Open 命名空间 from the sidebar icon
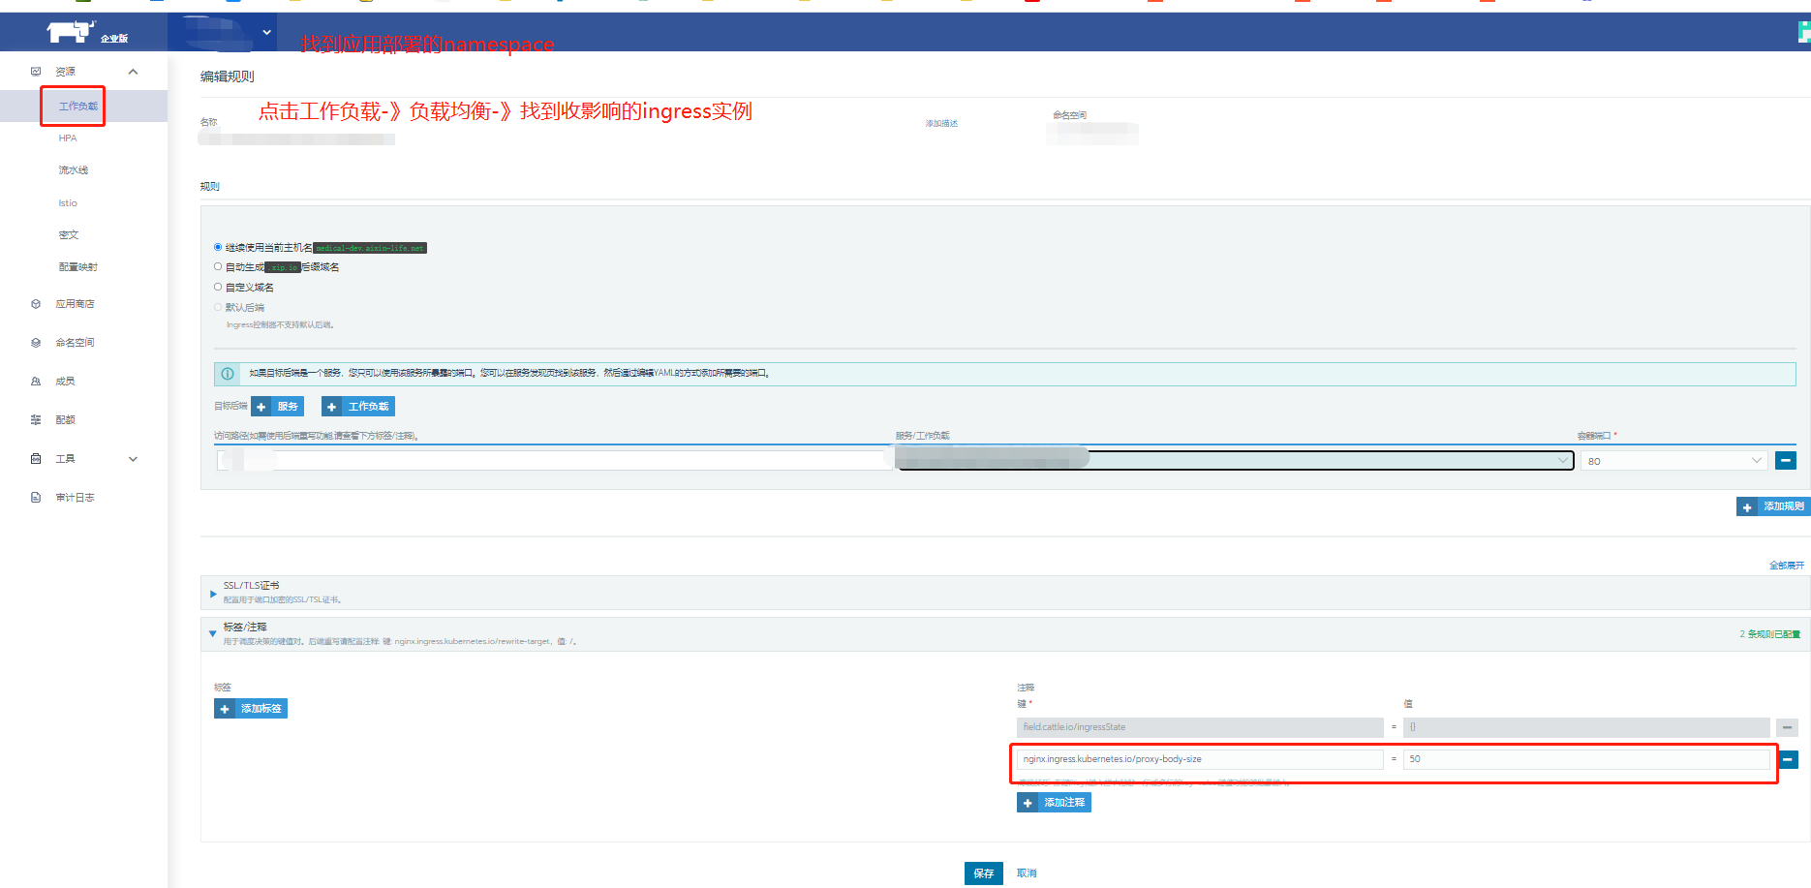 [35, 342]
